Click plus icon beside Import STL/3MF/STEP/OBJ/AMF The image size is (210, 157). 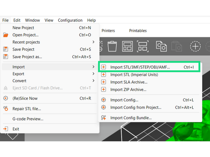103,67
